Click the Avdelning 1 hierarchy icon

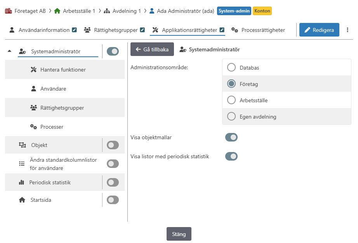(x=107, y=11)
